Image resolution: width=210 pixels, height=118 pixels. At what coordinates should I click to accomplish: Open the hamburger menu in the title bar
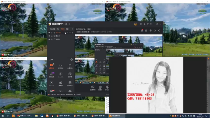coord(151,24)
